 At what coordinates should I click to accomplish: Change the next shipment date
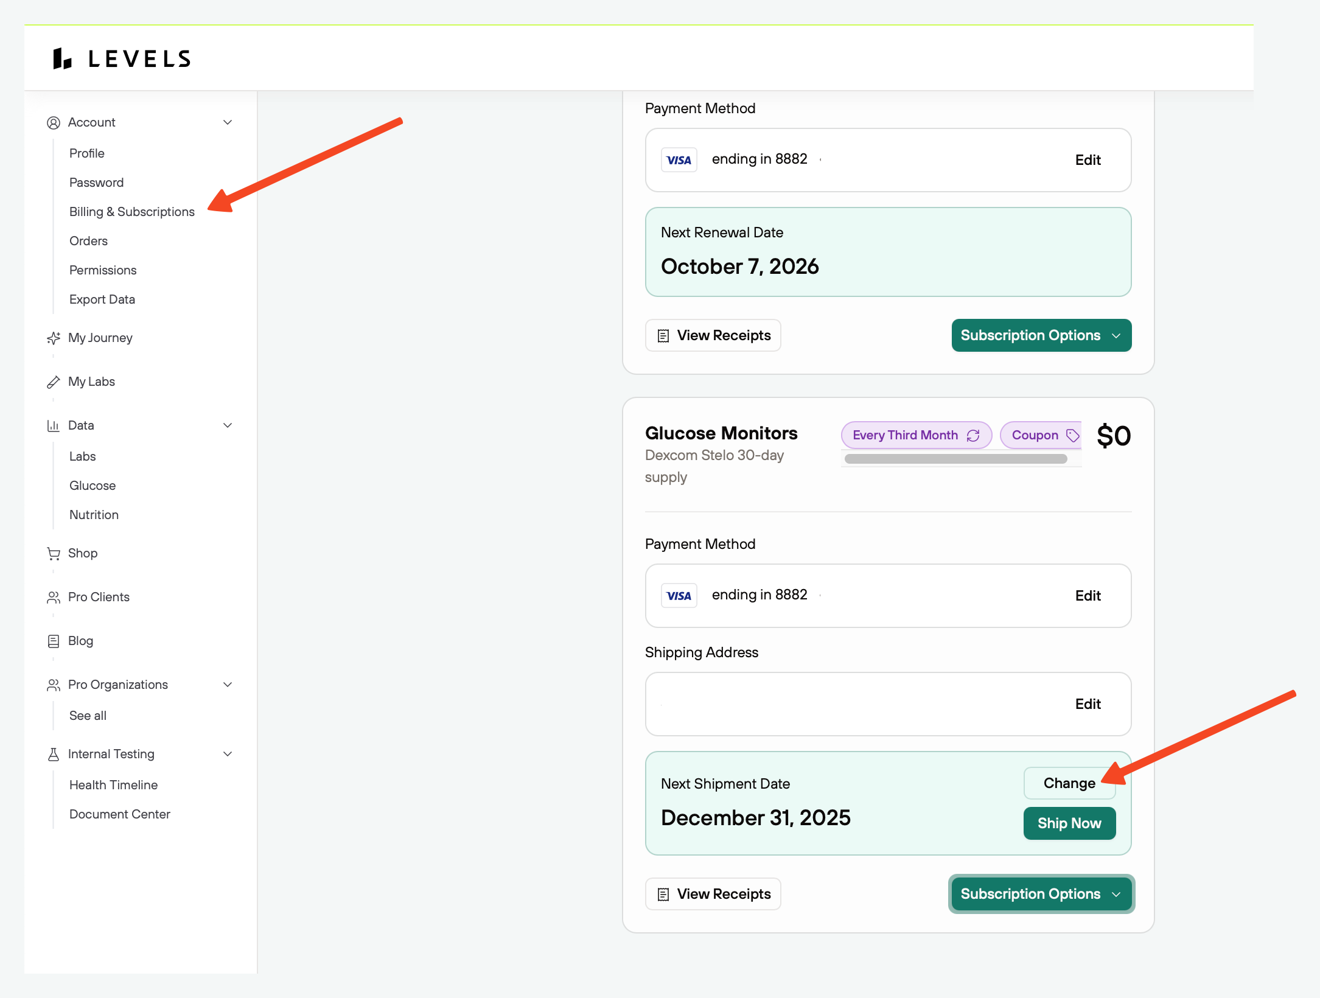[1069, 783]
